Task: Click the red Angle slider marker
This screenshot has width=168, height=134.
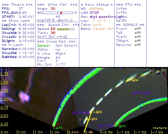Action: click(61, 13)
